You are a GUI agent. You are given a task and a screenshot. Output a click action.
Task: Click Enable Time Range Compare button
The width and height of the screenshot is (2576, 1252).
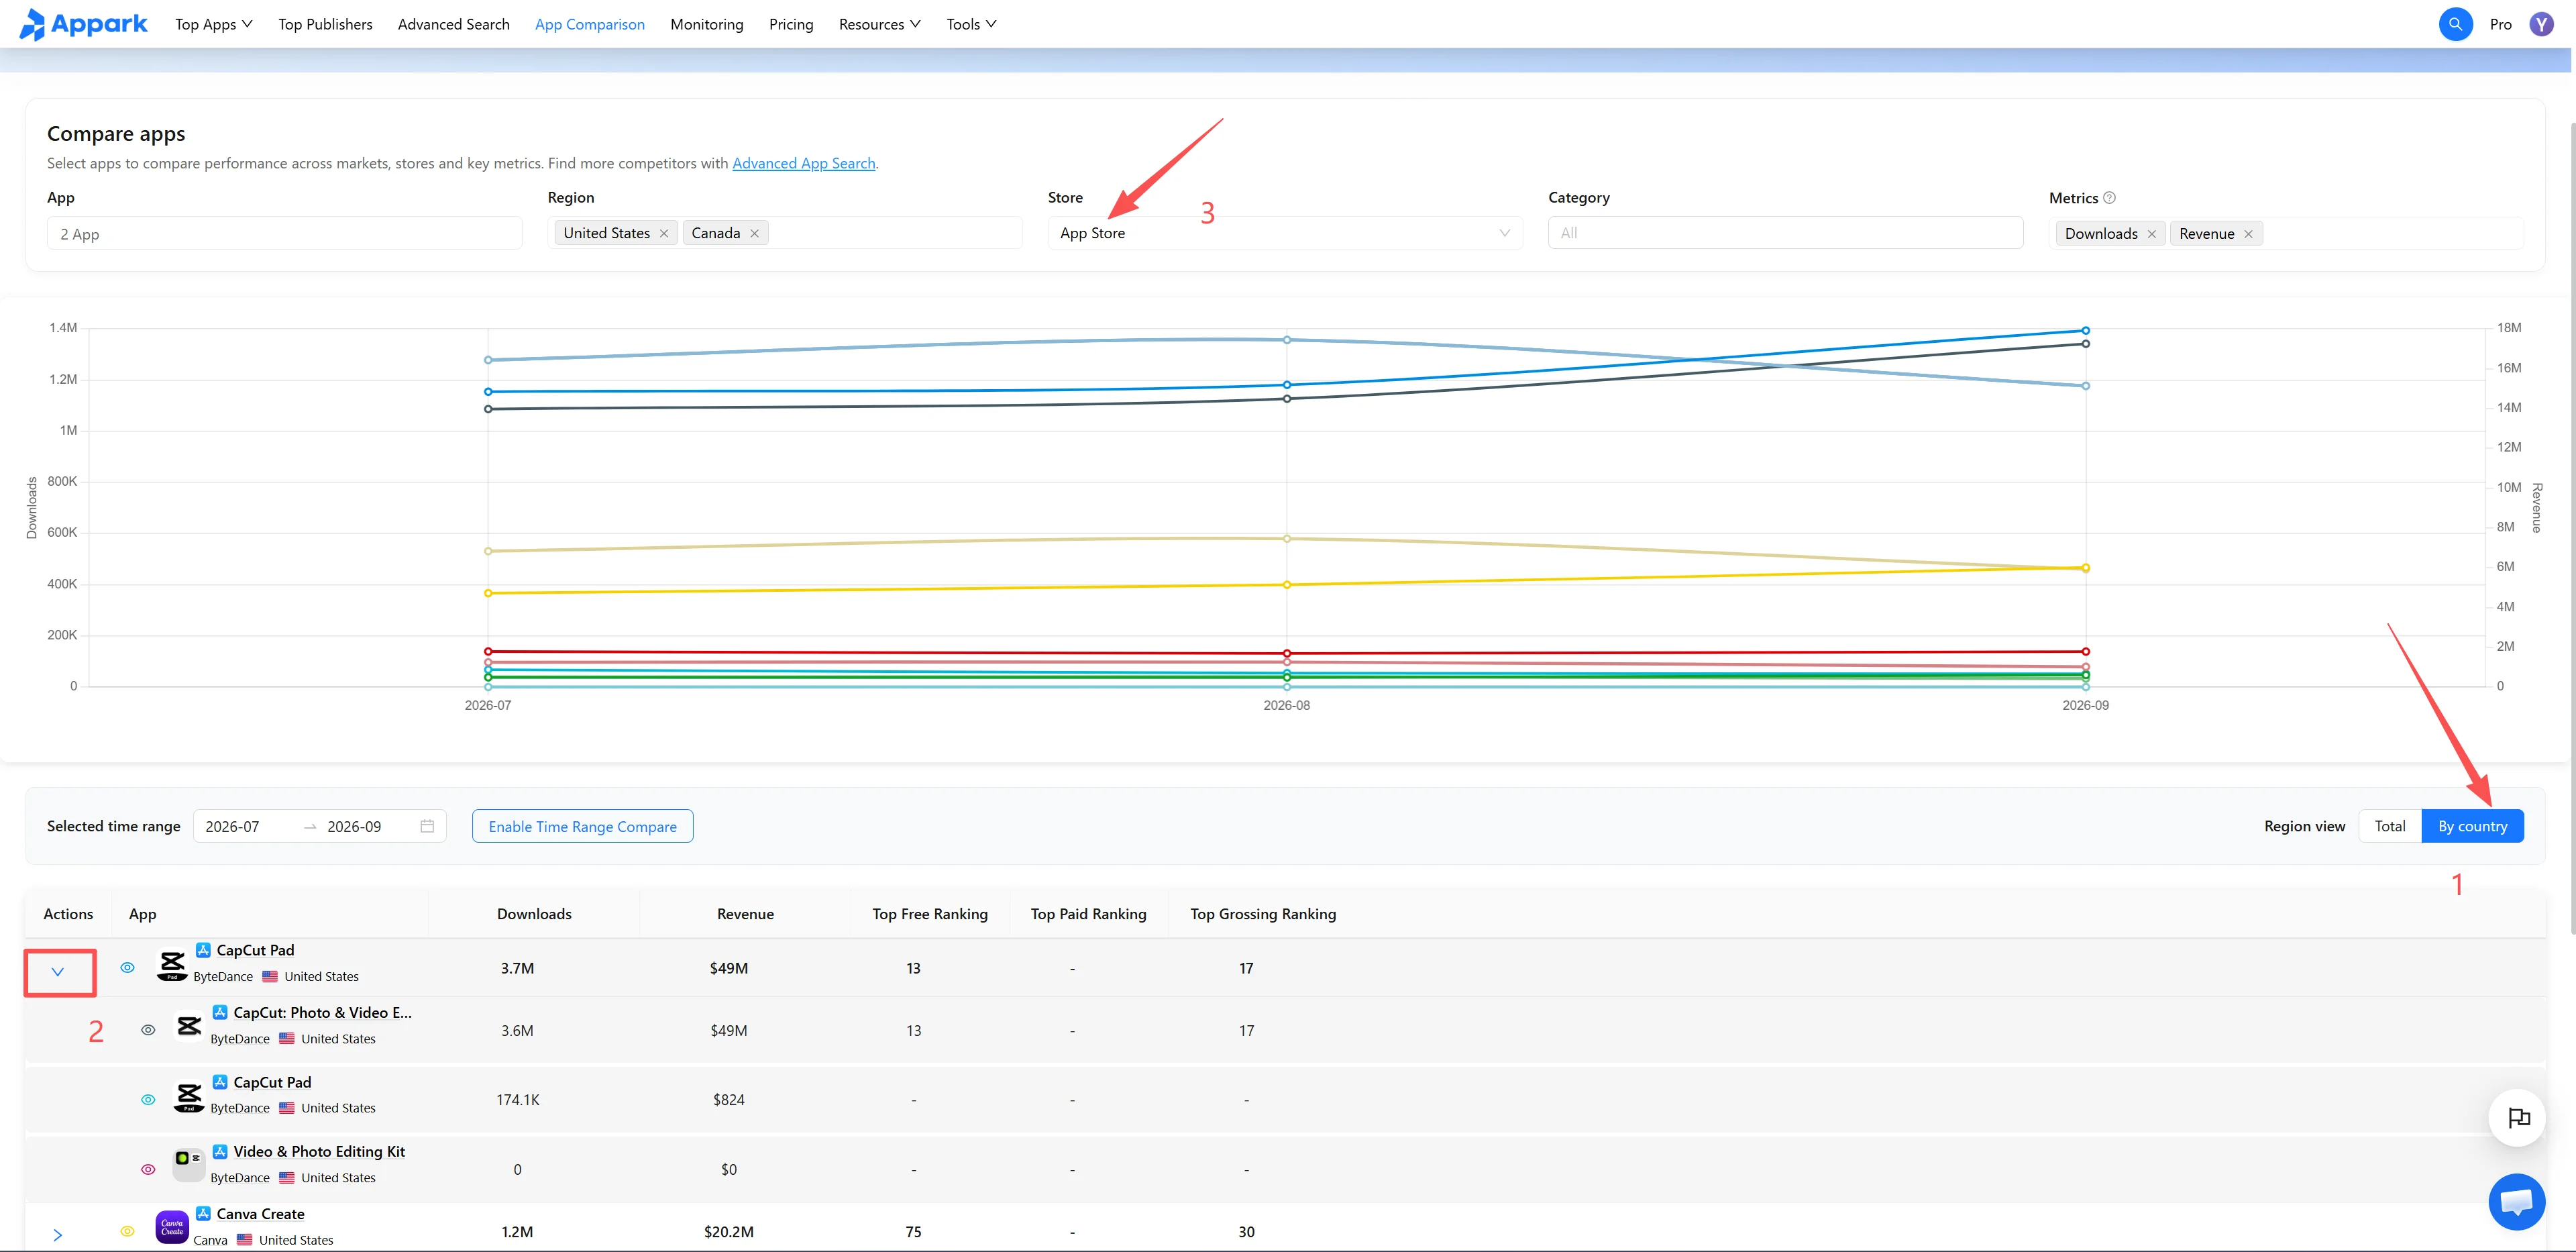[583, 826]
